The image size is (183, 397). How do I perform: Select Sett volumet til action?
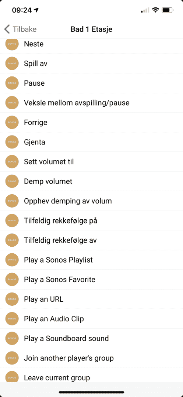click(x=91, y=161)
